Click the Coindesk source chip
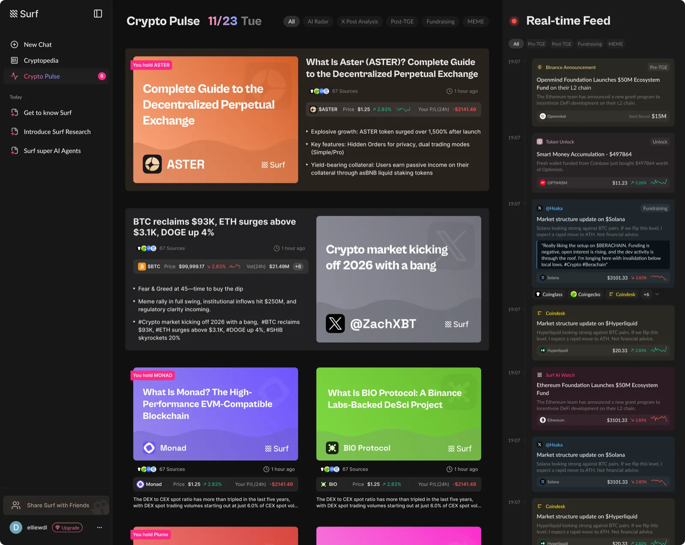Image resolution: width=685 pixels, height=545 pixels. click(x=622, y=294)
